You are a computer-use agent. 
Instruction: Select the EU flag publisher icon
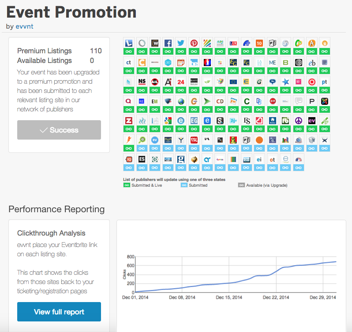point(233,82)
